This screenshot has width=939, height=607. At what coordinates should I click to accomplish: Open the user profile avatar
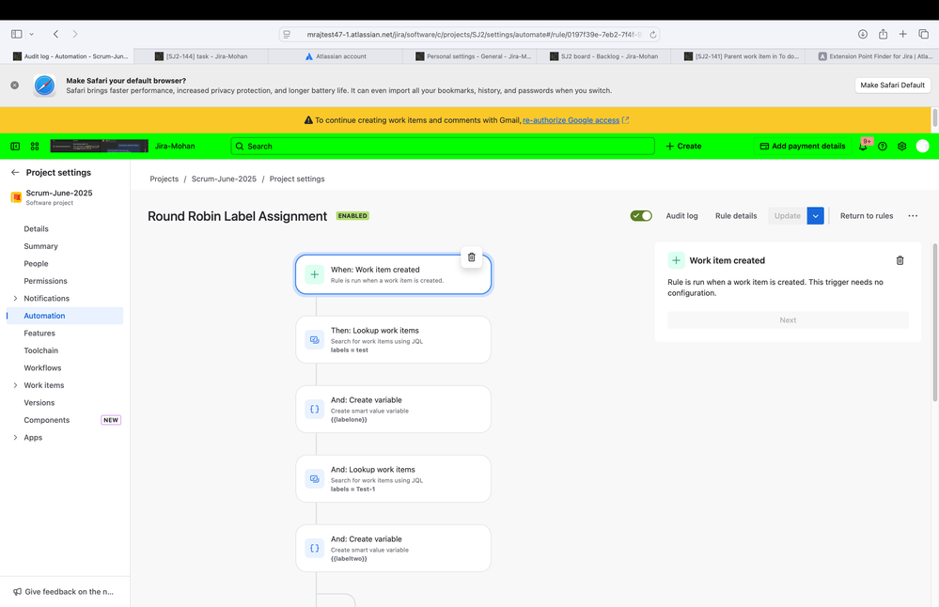tap(922, 146)
